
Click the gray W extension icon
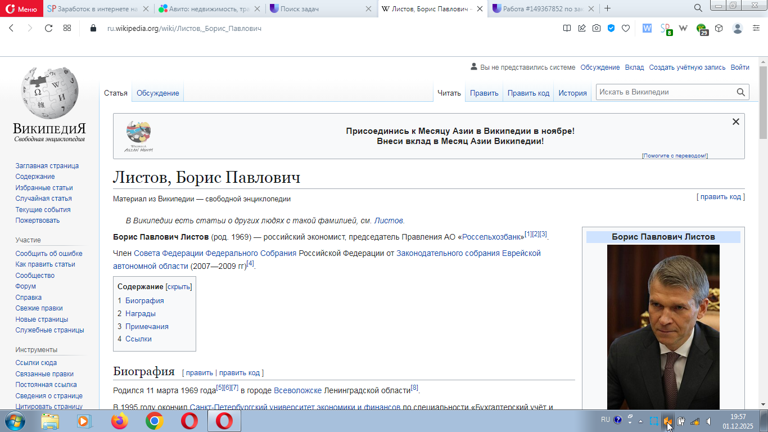click(684, 28)
